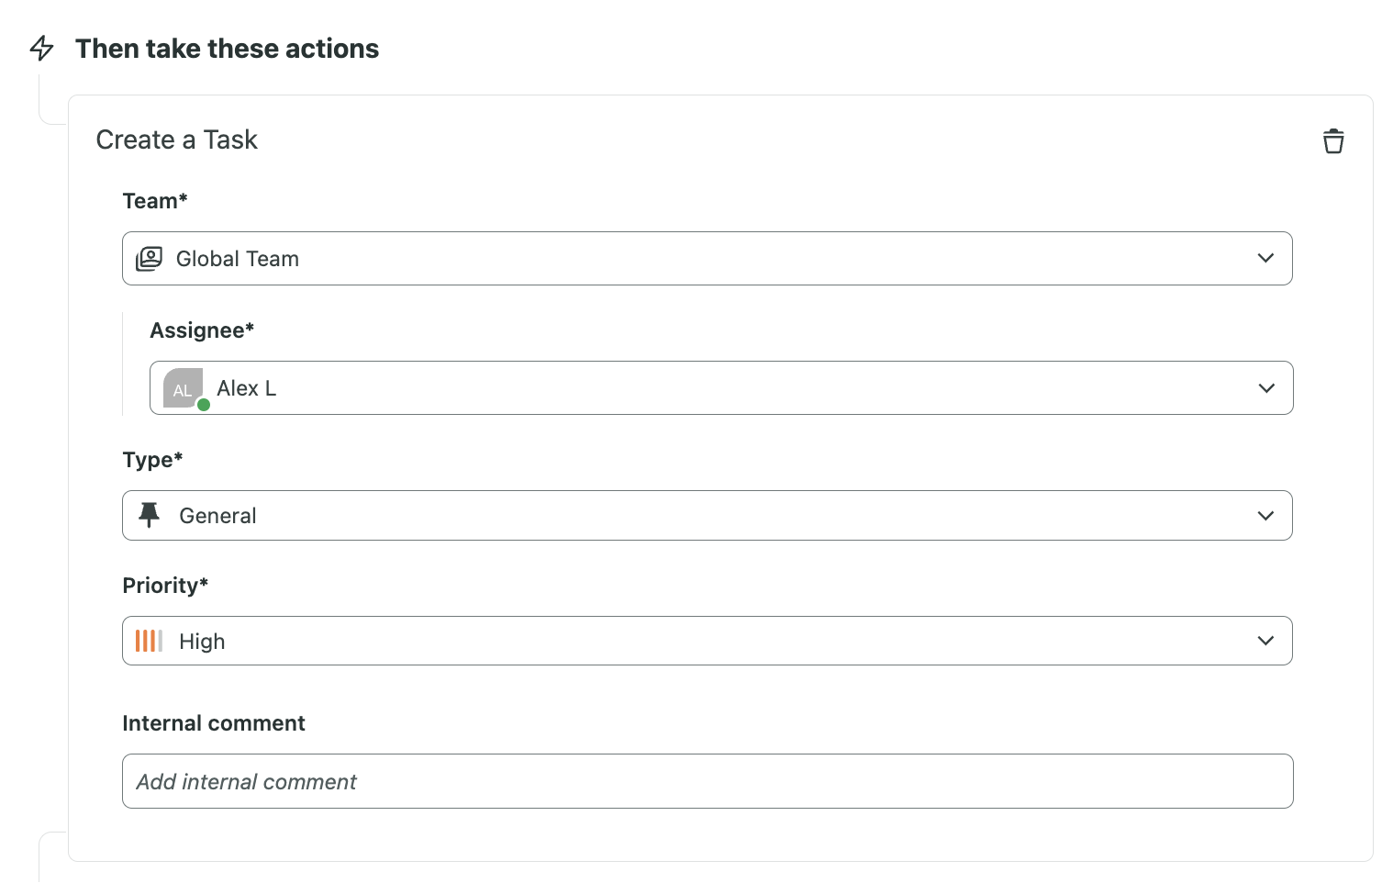Screen dimensions: 1393x883
Task: Click the Internal comment label
Action: [214, 723]
